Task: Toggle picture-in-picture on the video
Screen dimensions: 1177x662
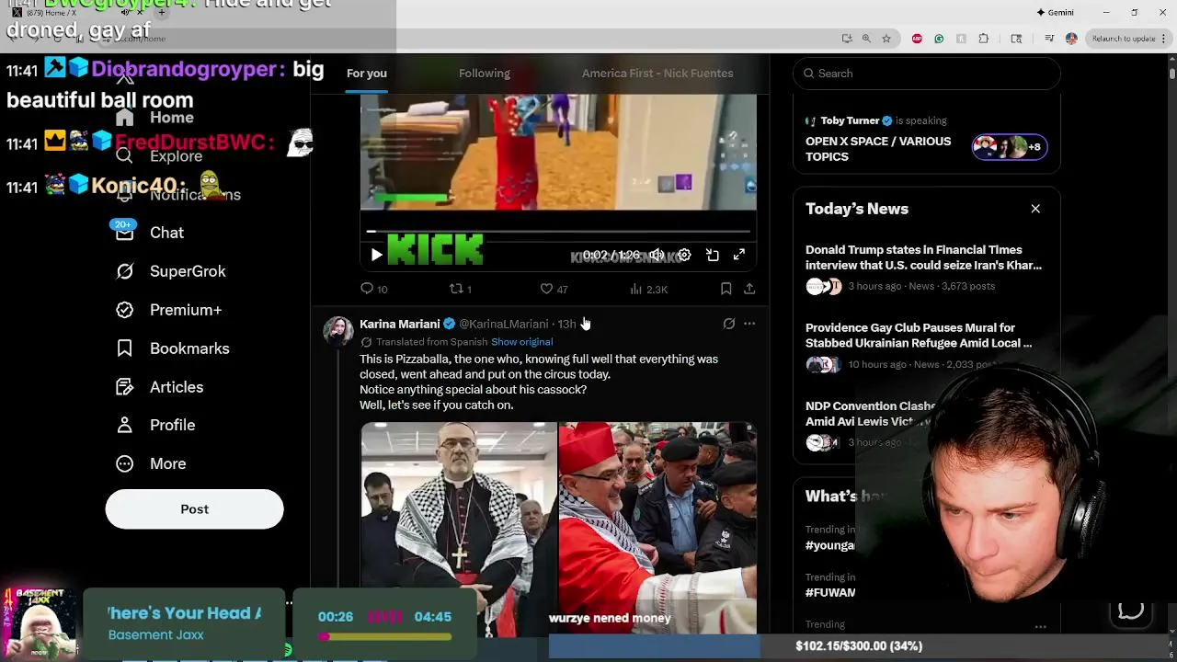Action: 713,255
